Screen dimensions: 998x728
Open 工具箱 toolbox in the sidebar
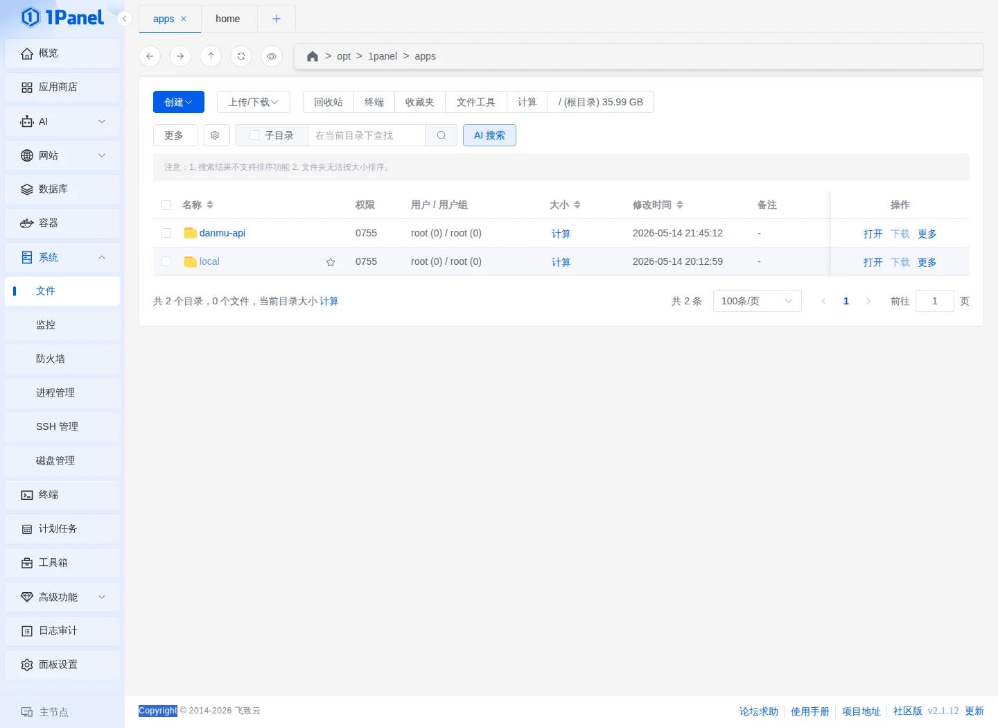tap(62, 563)
